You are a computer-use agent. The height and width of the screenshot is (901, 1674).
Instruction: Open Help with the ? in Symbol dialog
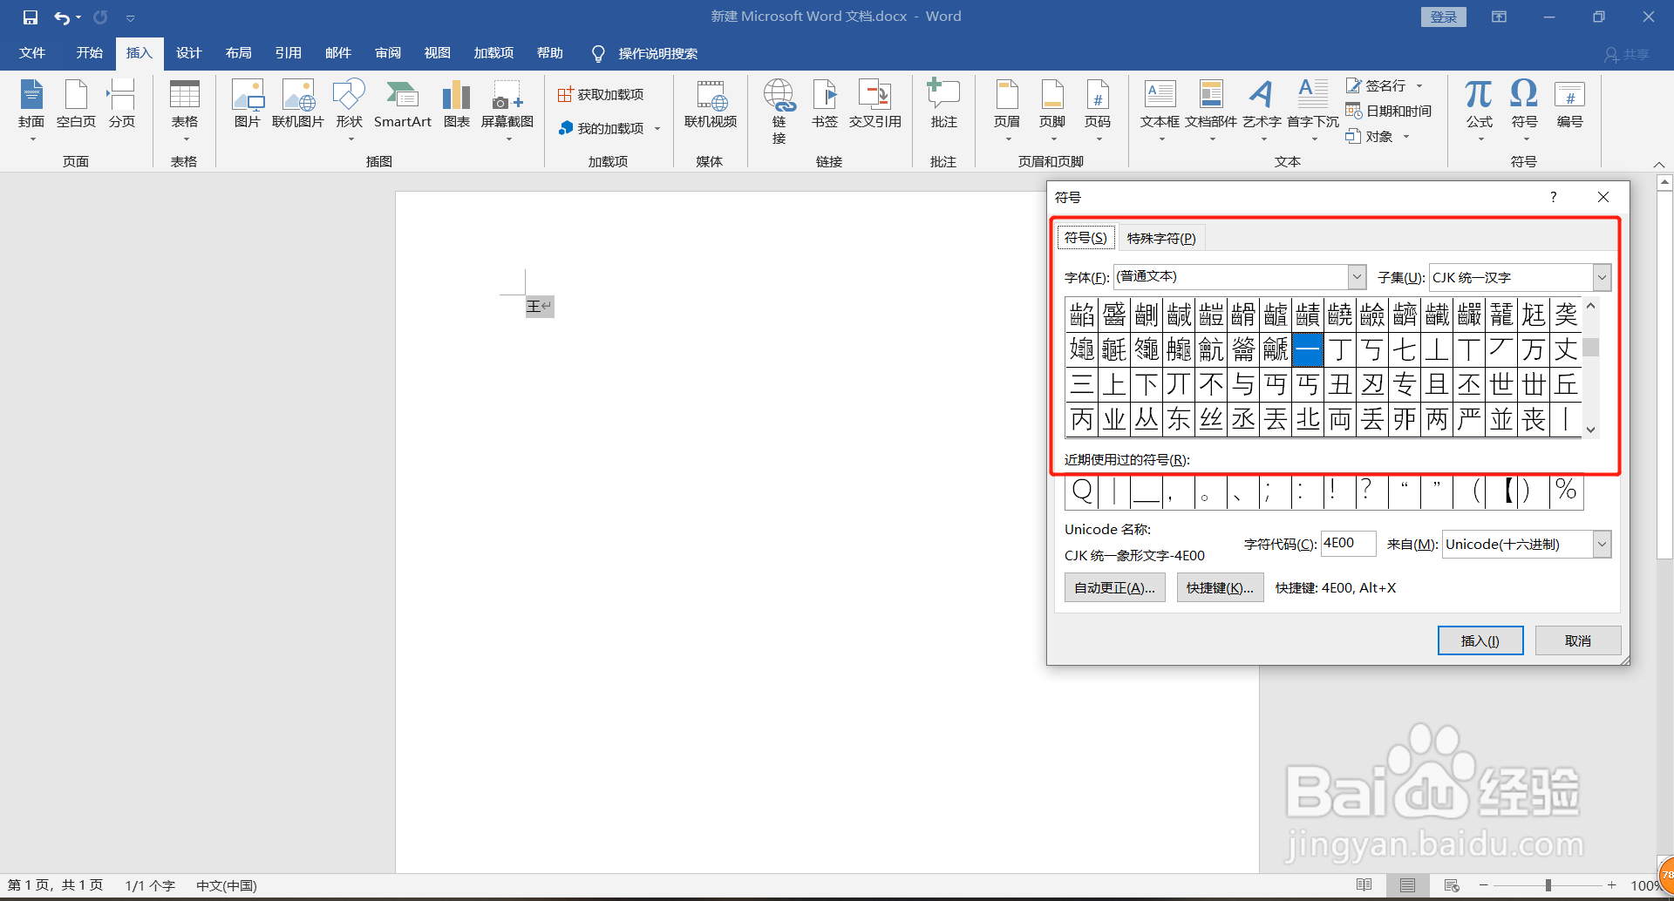pyautogui.click(x=1553, y=197)
